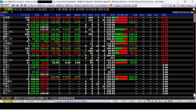Toggle the red X report status
Image resolution: width=196 pixels, height=110 pixels.
pyautogui.click(x=184, y=101)
